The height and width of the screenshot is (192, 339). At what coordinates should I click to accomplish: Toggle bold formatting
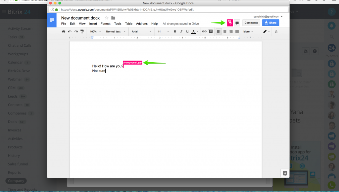point(175,31)
